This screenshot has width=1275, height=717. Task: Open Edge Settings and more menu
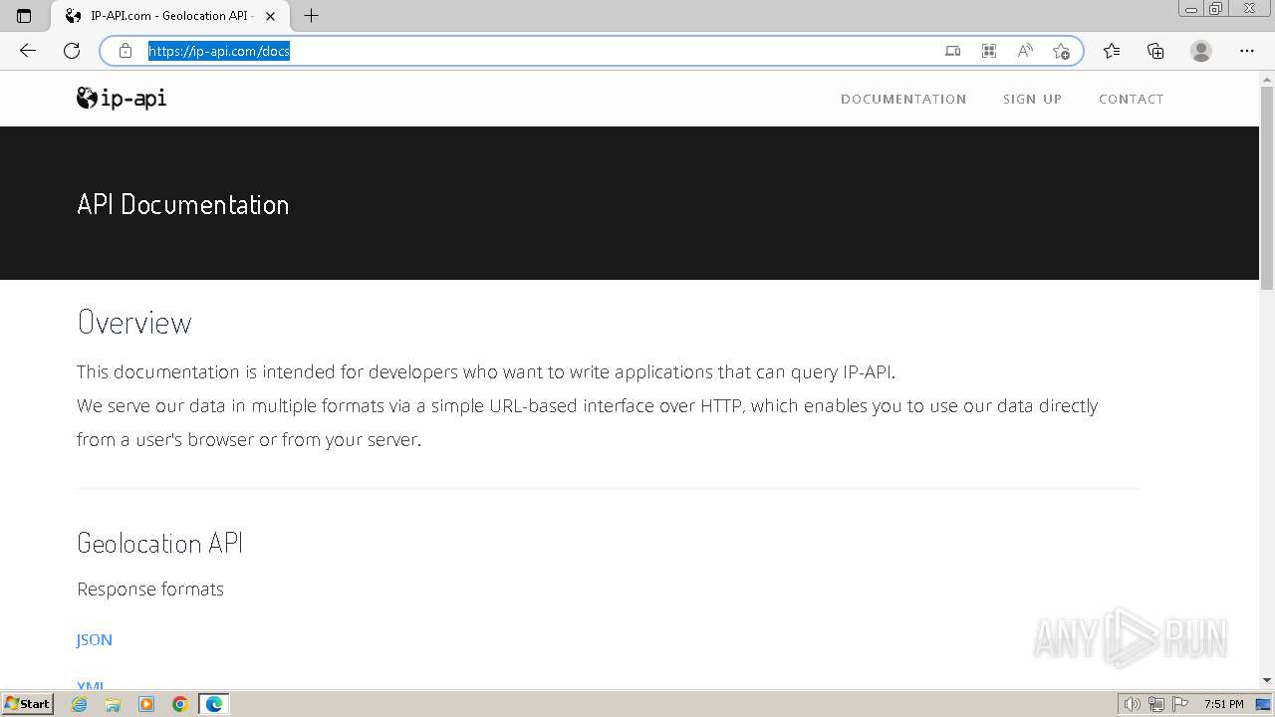tap(1247, 51)
